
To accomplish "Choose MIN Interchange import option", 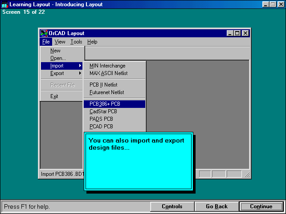I will coord(107,66).
